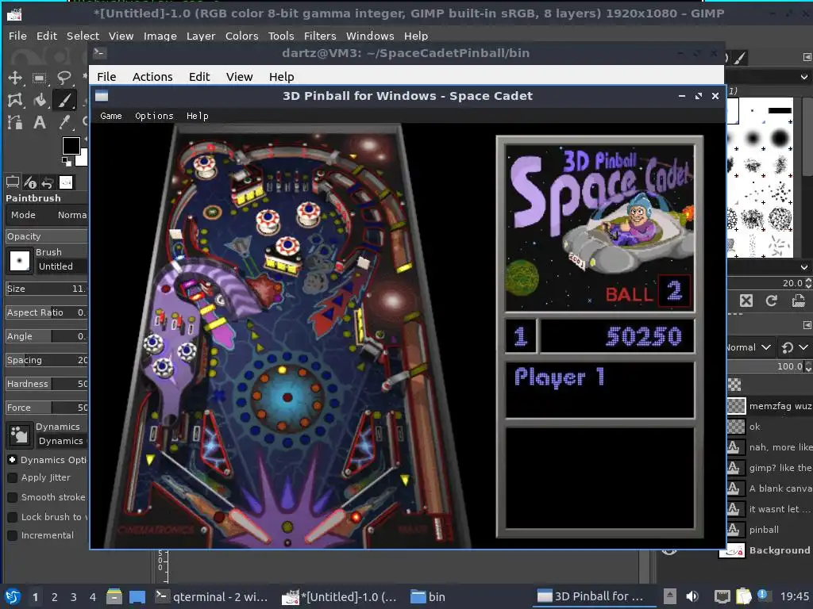Select the Text tool
The image size is (813, 609).
pyautogui.click(x=40, y=122)
